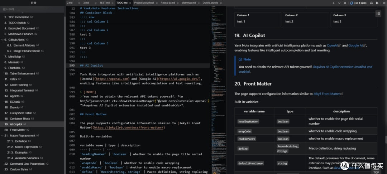Close the TODO.md tab
Image resolution: width=387 pixels, height=174 pixels.
tap(130, 3)
